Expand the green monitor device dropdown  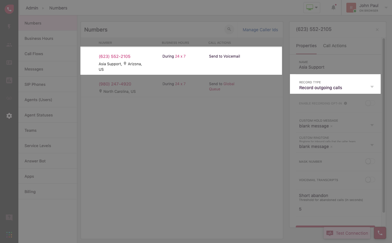[x=312, y=8]
